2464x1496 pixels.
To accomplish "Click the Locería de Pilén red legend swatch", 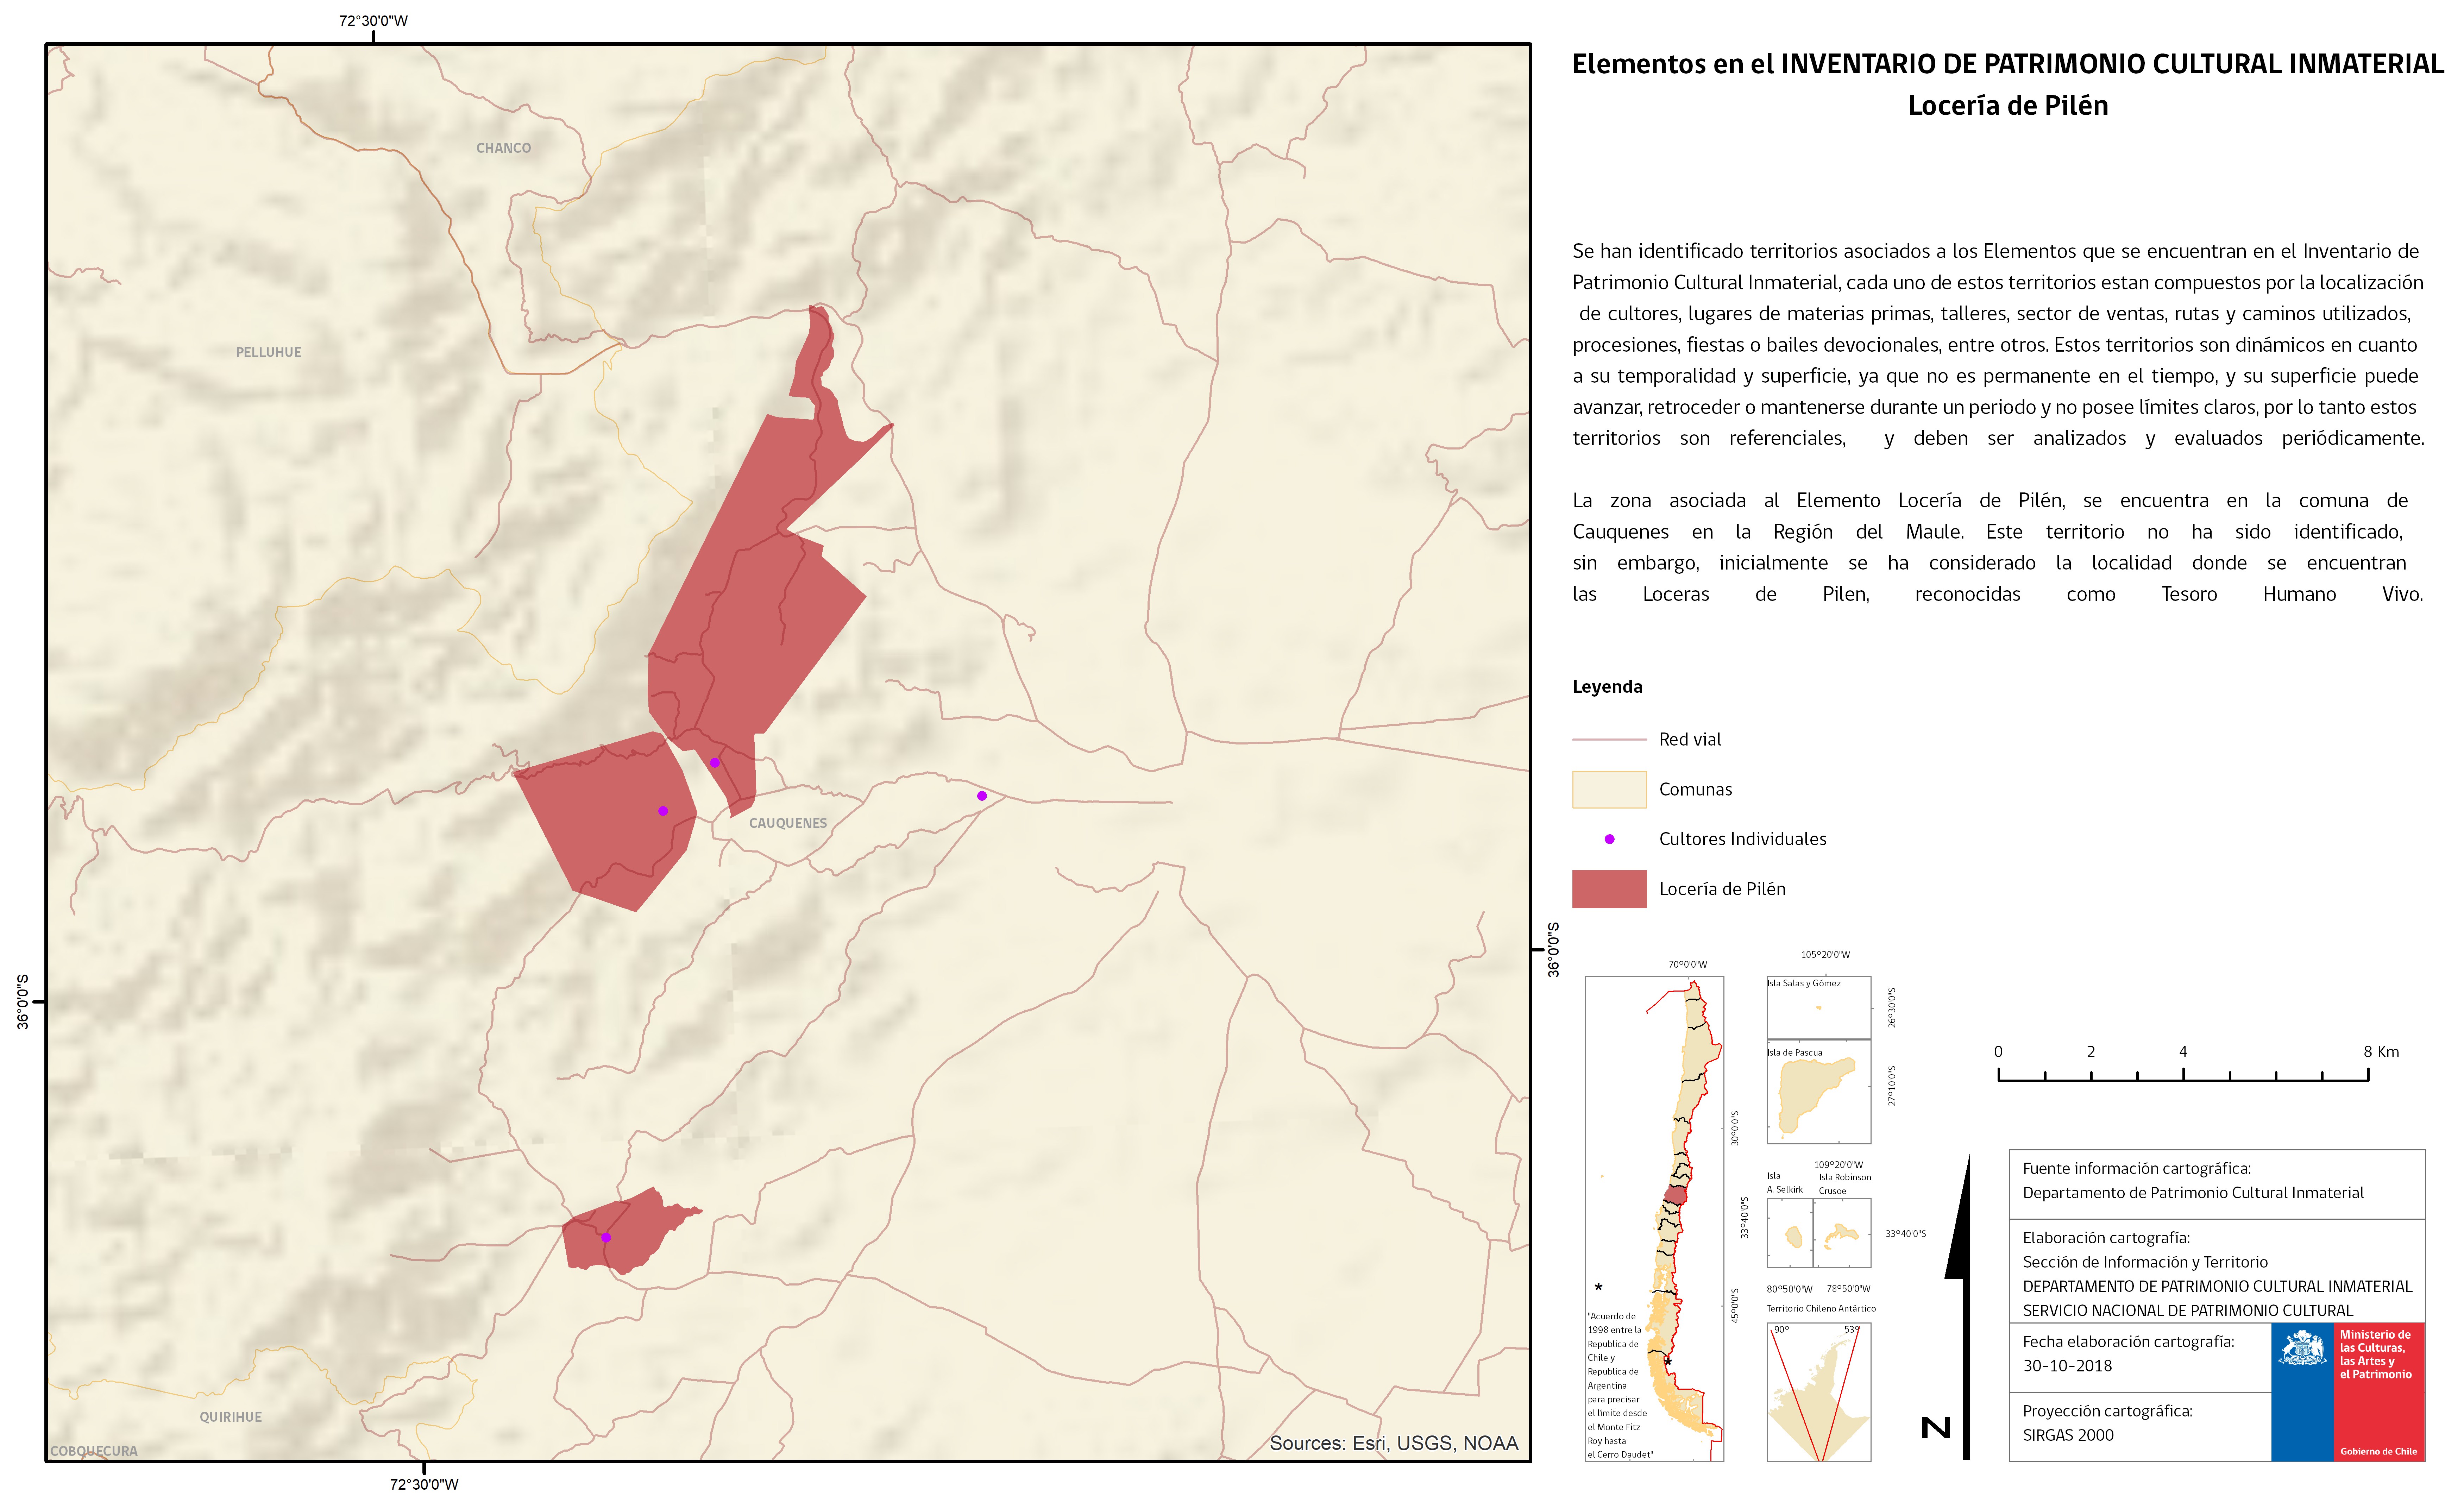I will pyautogui.click(x=1609, y=889).
